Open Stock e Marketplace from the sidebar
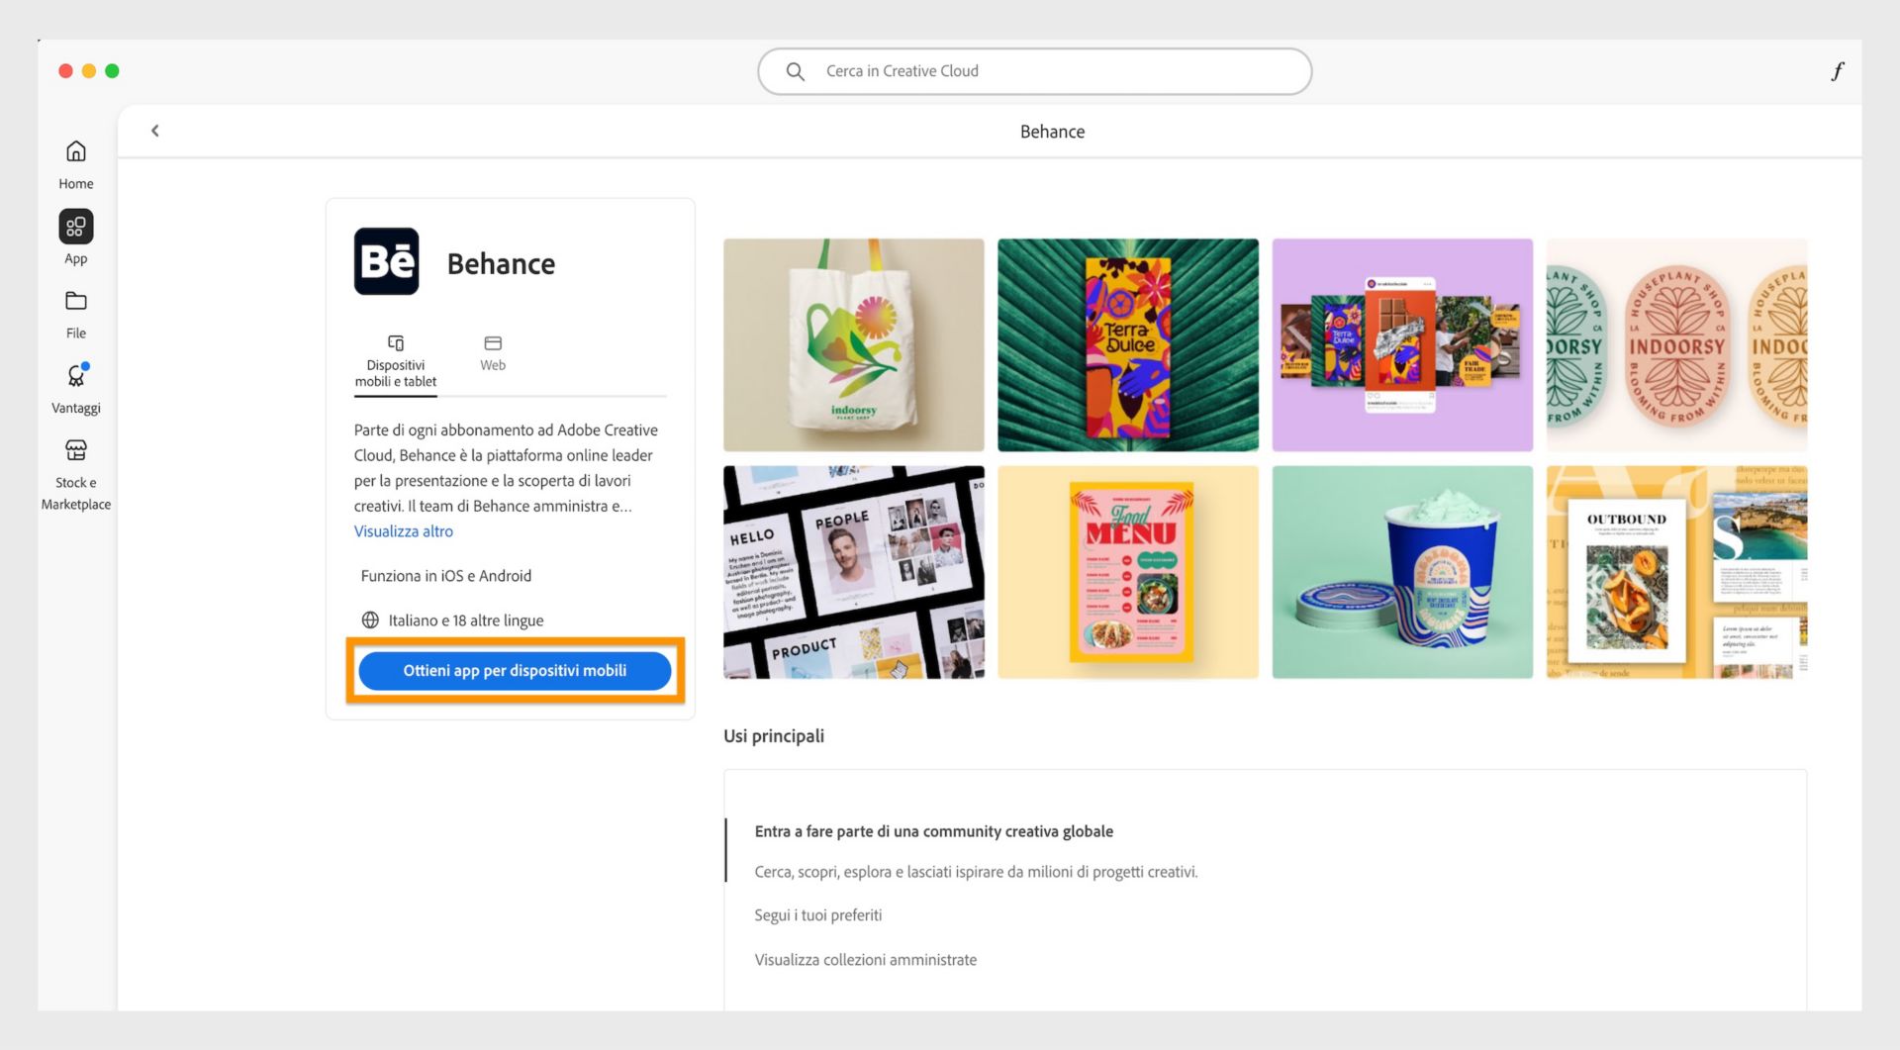Screen dimensions: 1900x1050 tap(75, 451)
